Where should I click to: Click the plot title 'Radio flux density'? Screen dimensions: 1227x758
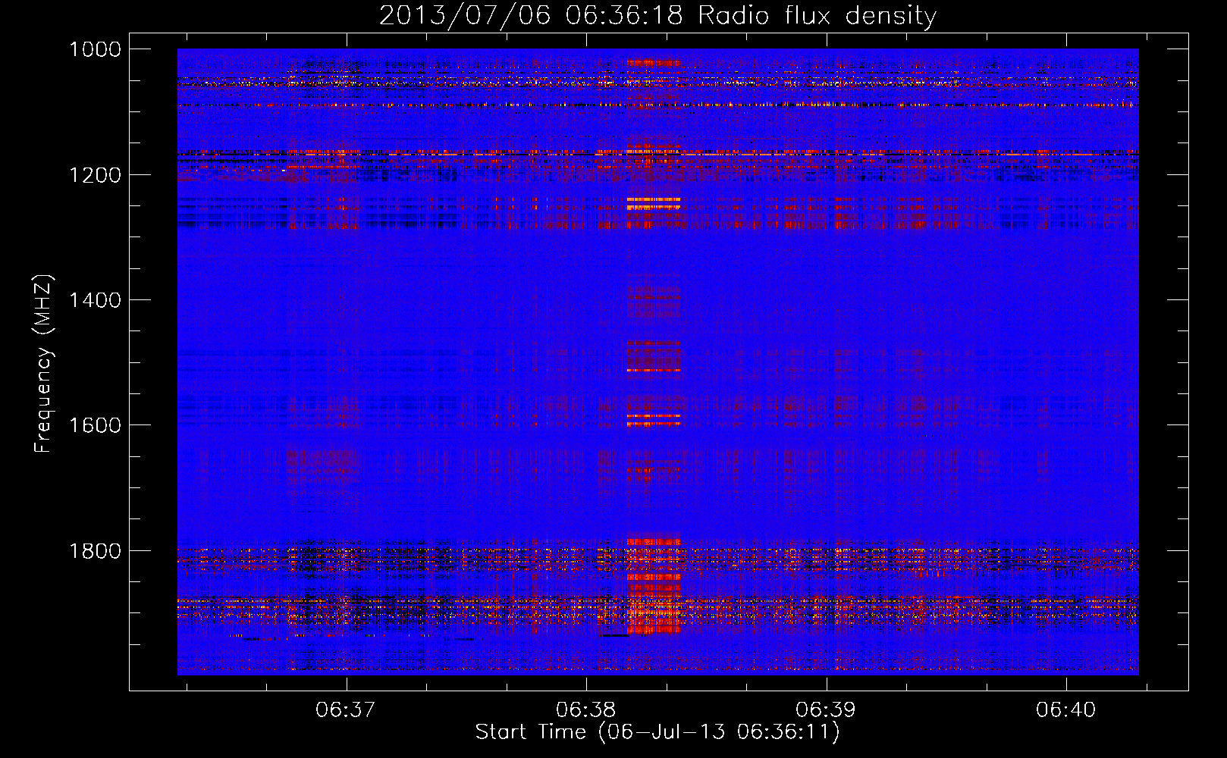817,15
